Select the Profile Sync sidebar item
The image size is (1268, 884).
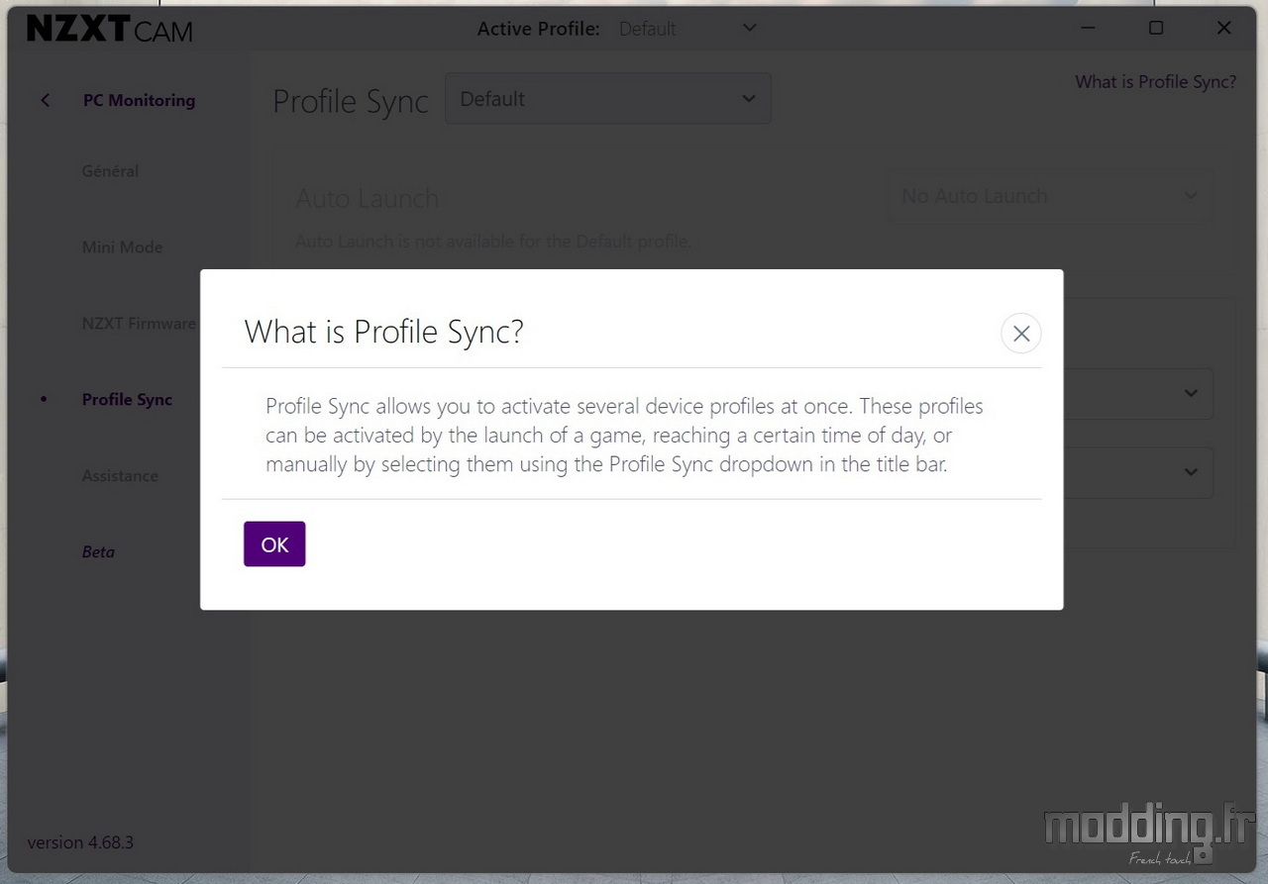(127, 400)
